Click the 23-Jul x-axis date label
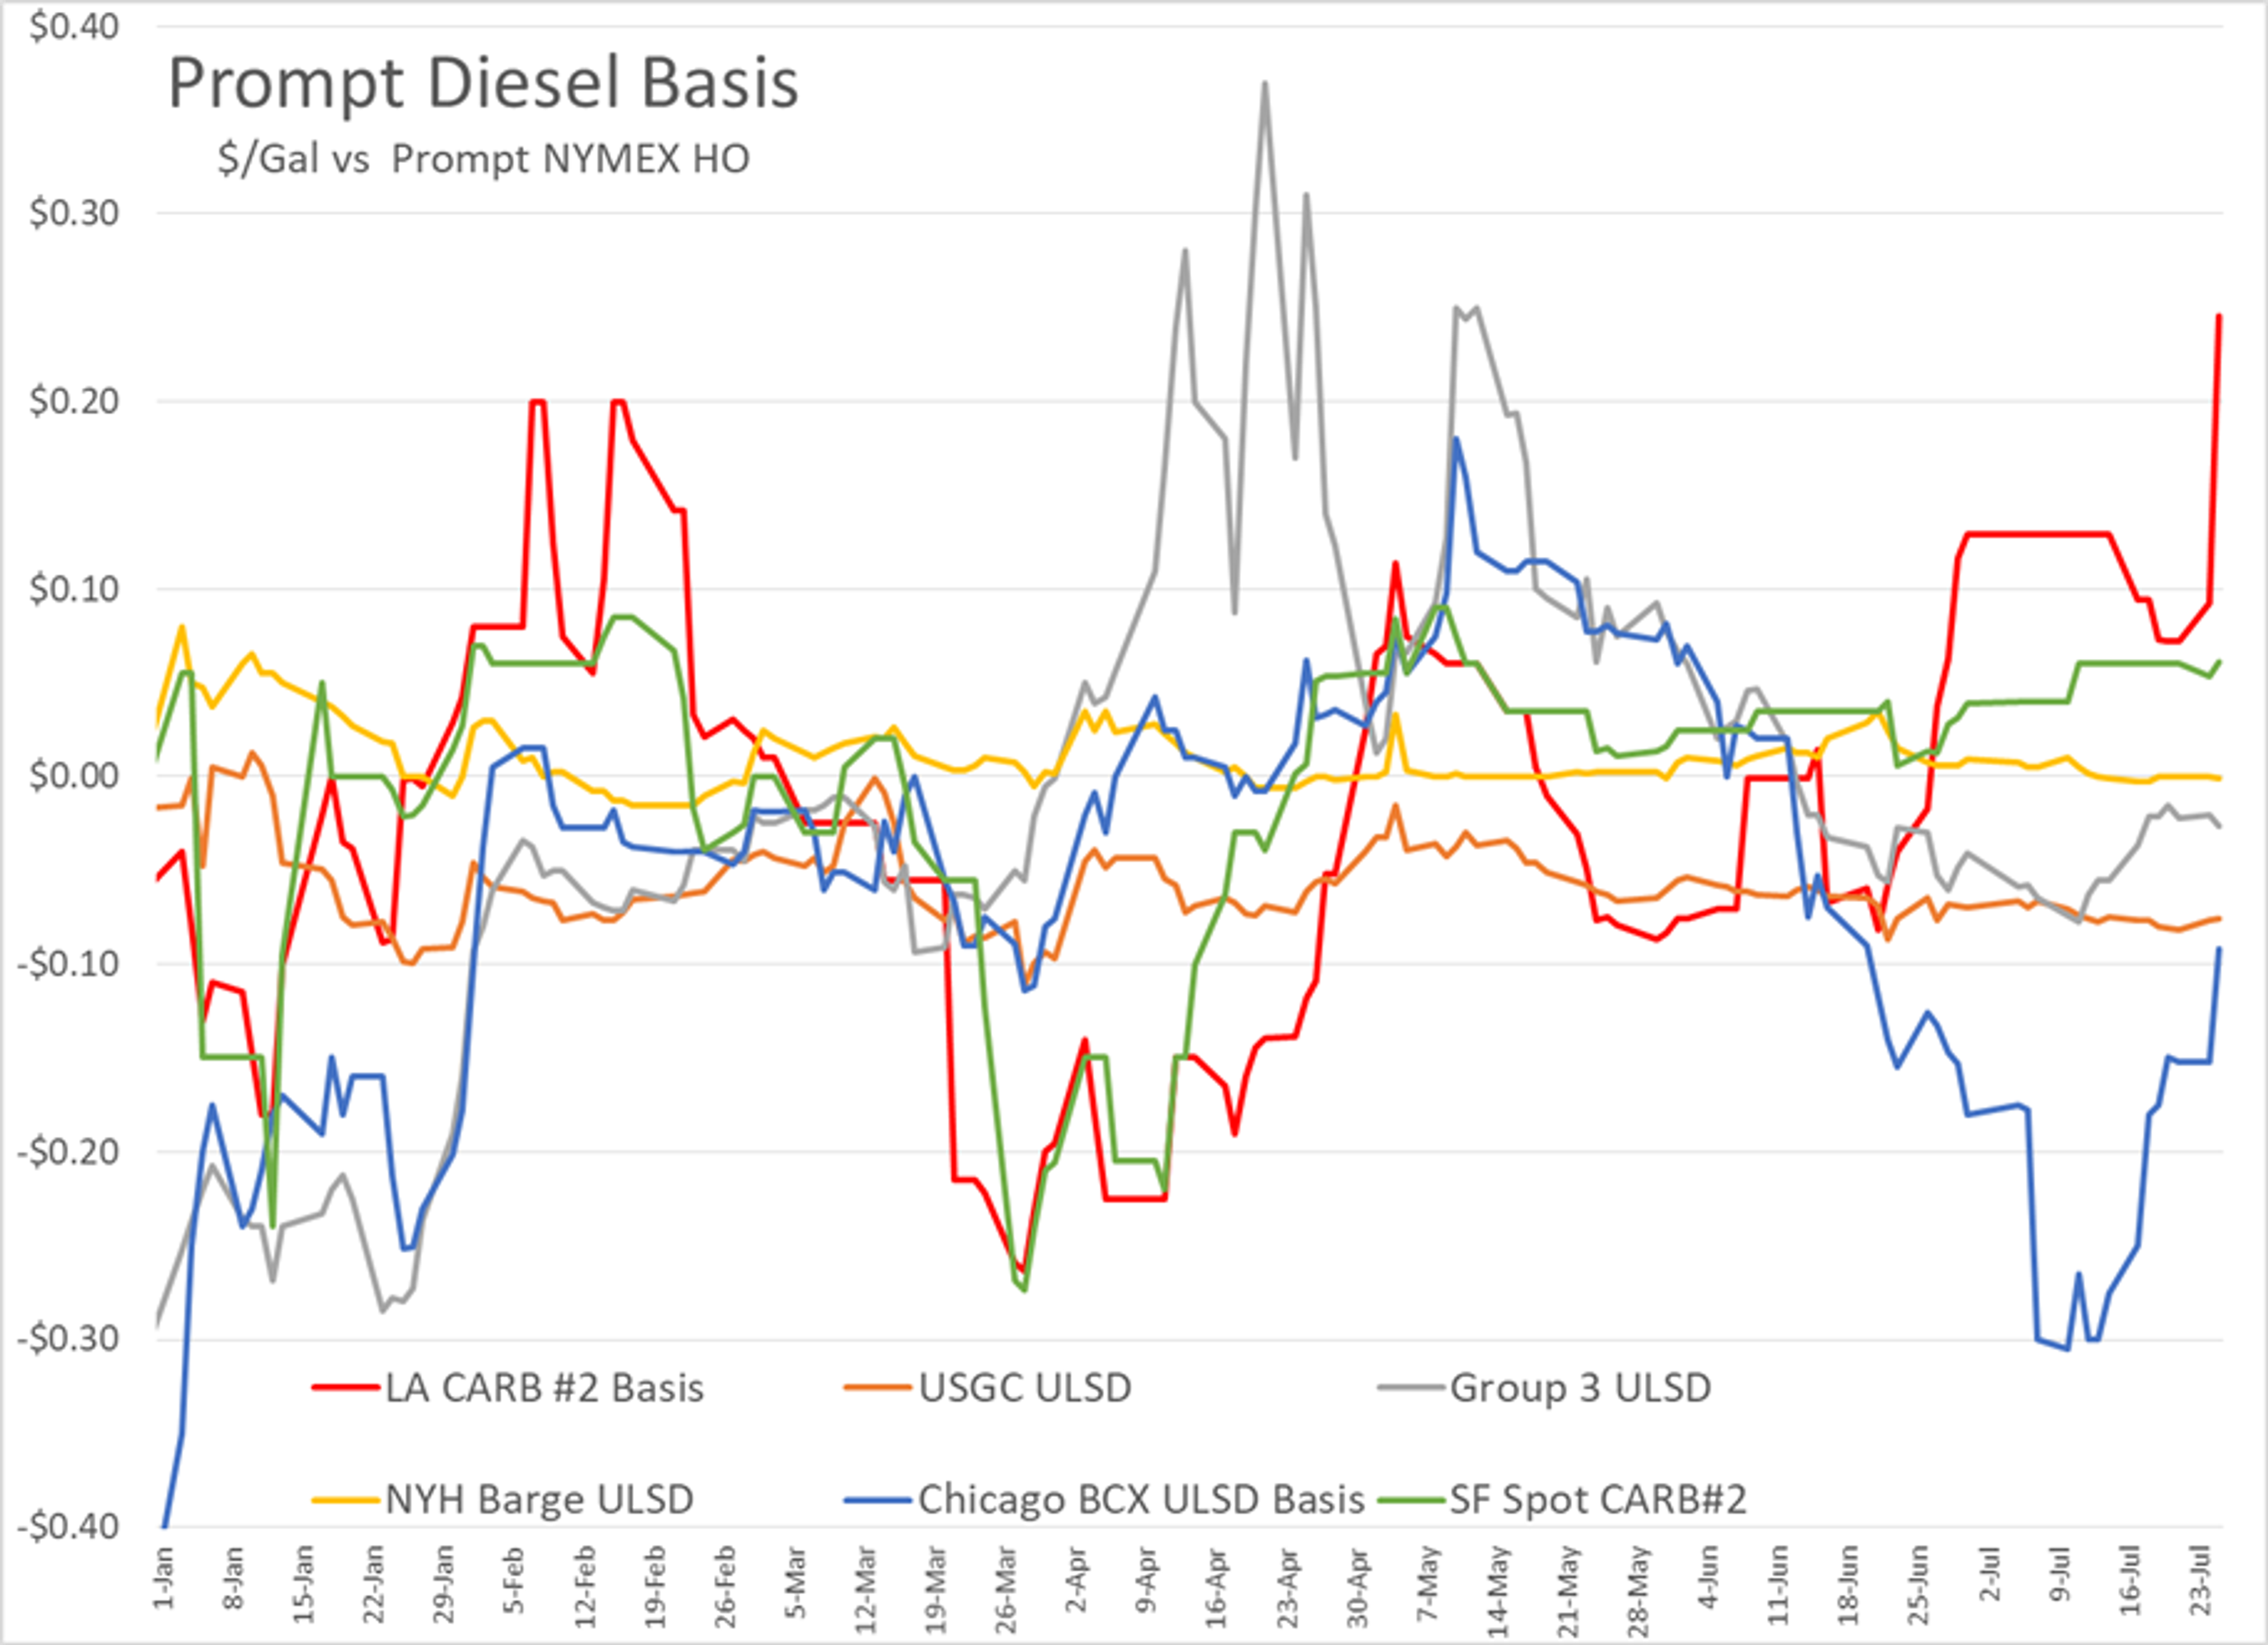Viewport: 2268px width, 1645px height. [2200, 1581]
